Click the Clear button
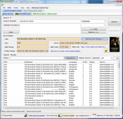This screenshot has width=123, height=119. [x=11, y=32]
